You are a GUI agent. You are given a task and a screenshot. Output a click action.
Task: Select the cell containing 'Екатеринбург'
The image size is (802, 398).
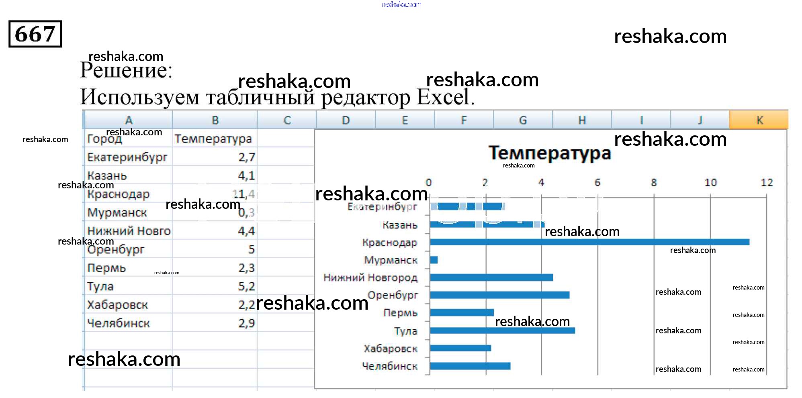(x=127, y=157)
